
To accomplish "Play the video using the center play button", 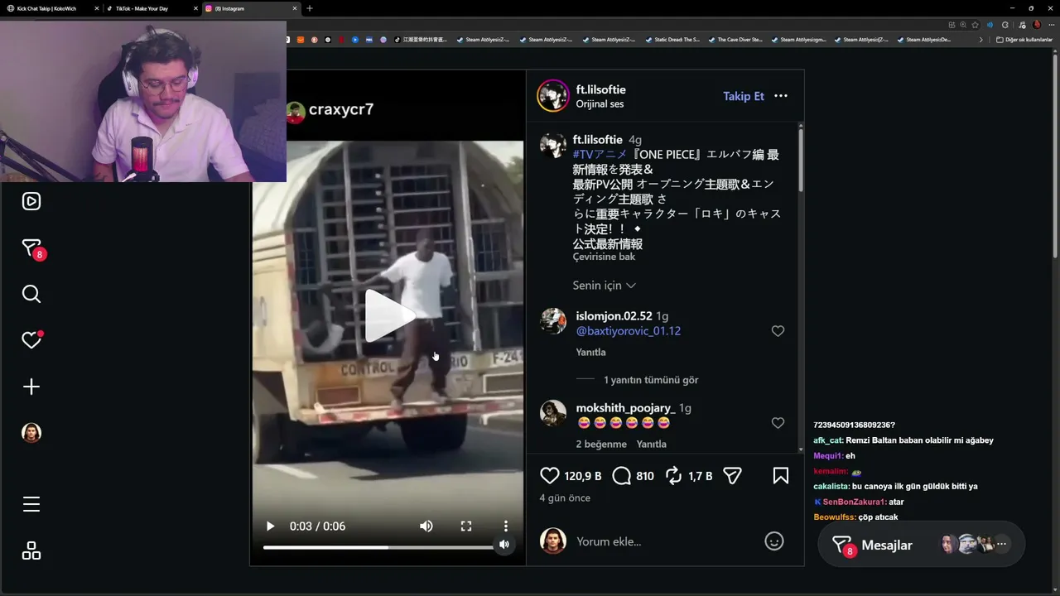I will tap(389, 315).
